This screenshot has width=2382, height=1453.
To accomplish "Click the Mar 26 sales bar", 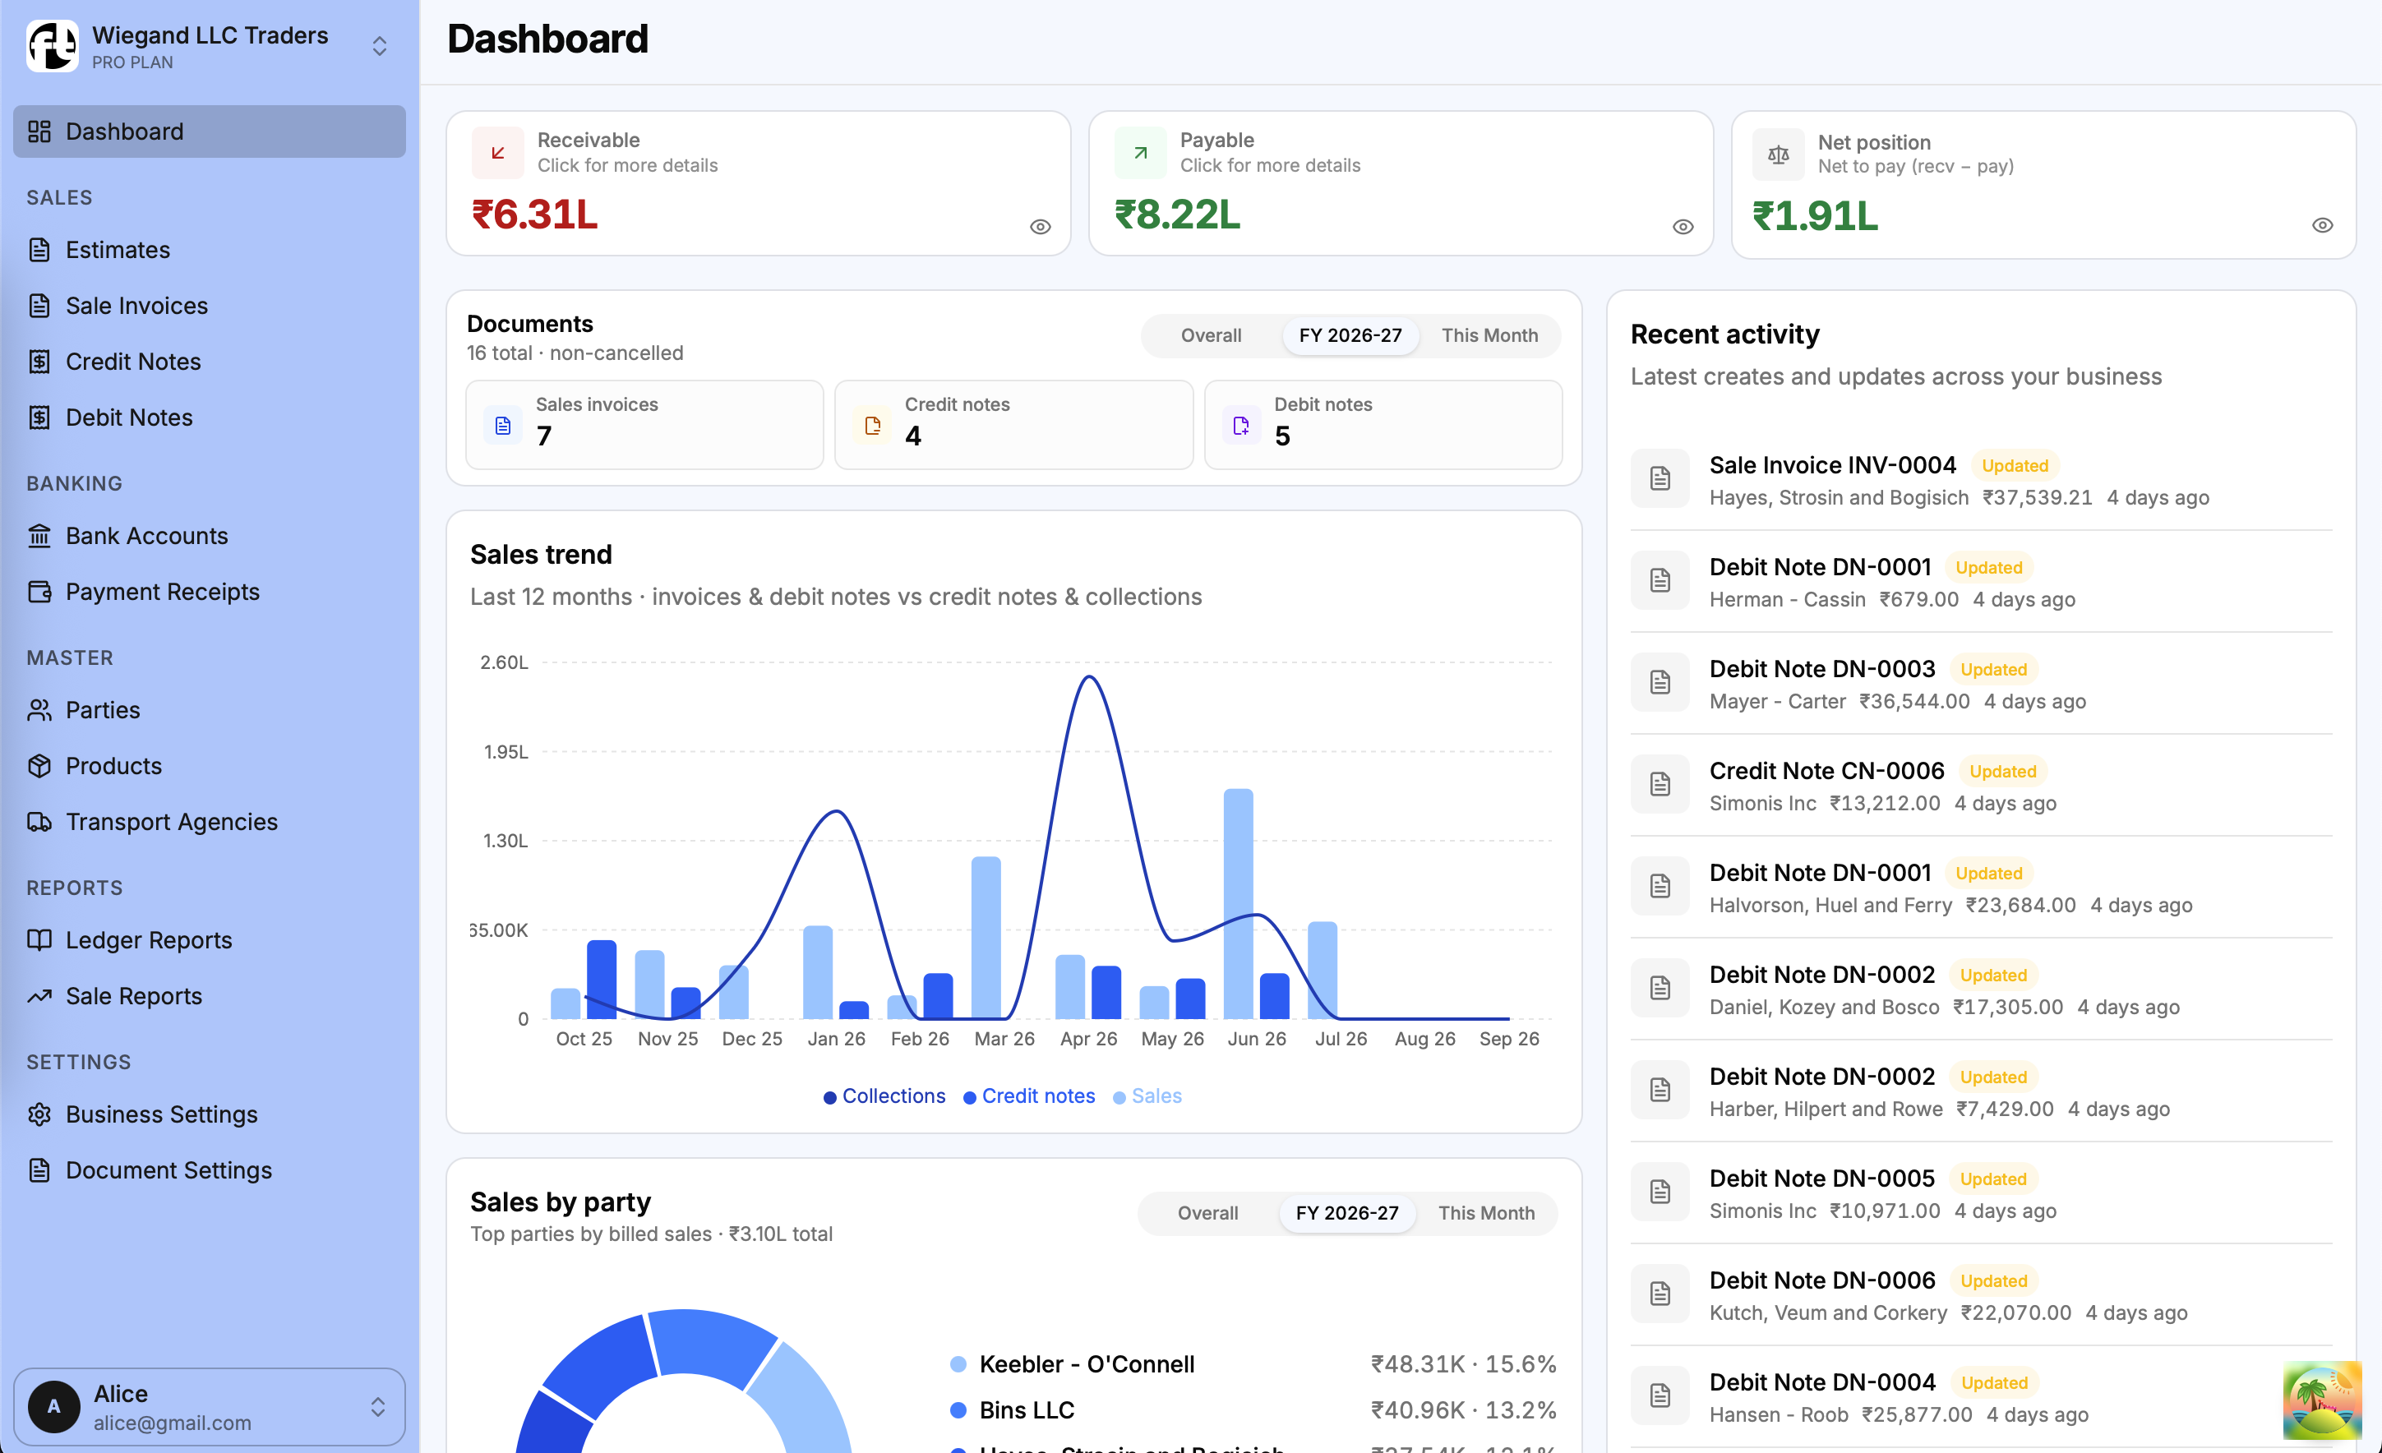I will pos(986,937).
